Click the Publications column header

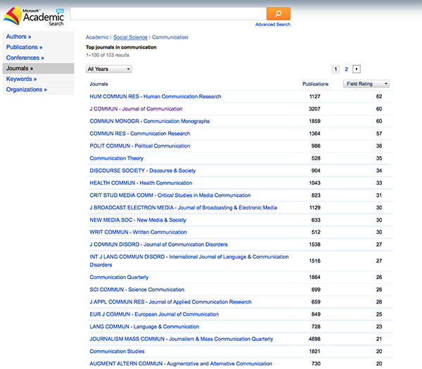315,84
